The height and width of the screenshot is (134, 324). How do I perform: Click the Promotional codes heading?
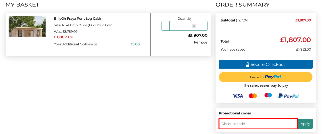[235, 113]
